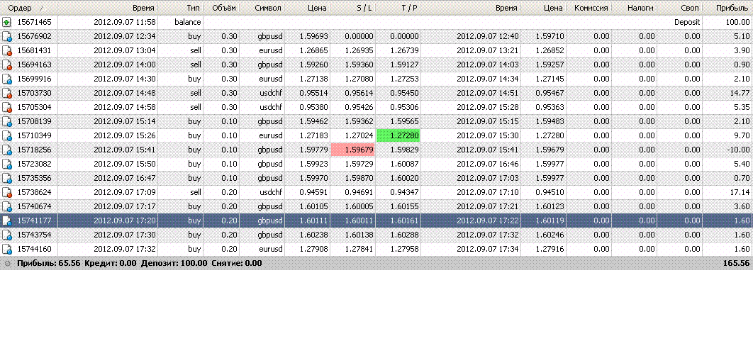Sort by the Символ column header

[x=262, y=9]
